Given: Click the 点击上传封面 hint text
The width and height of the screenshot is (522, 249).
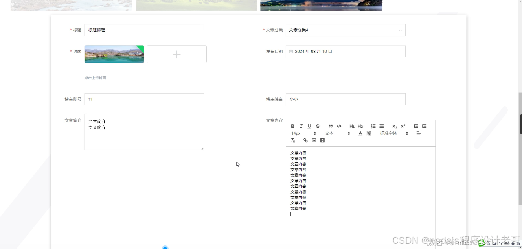Looking at the screenshot, I should (x=95, y=78).
